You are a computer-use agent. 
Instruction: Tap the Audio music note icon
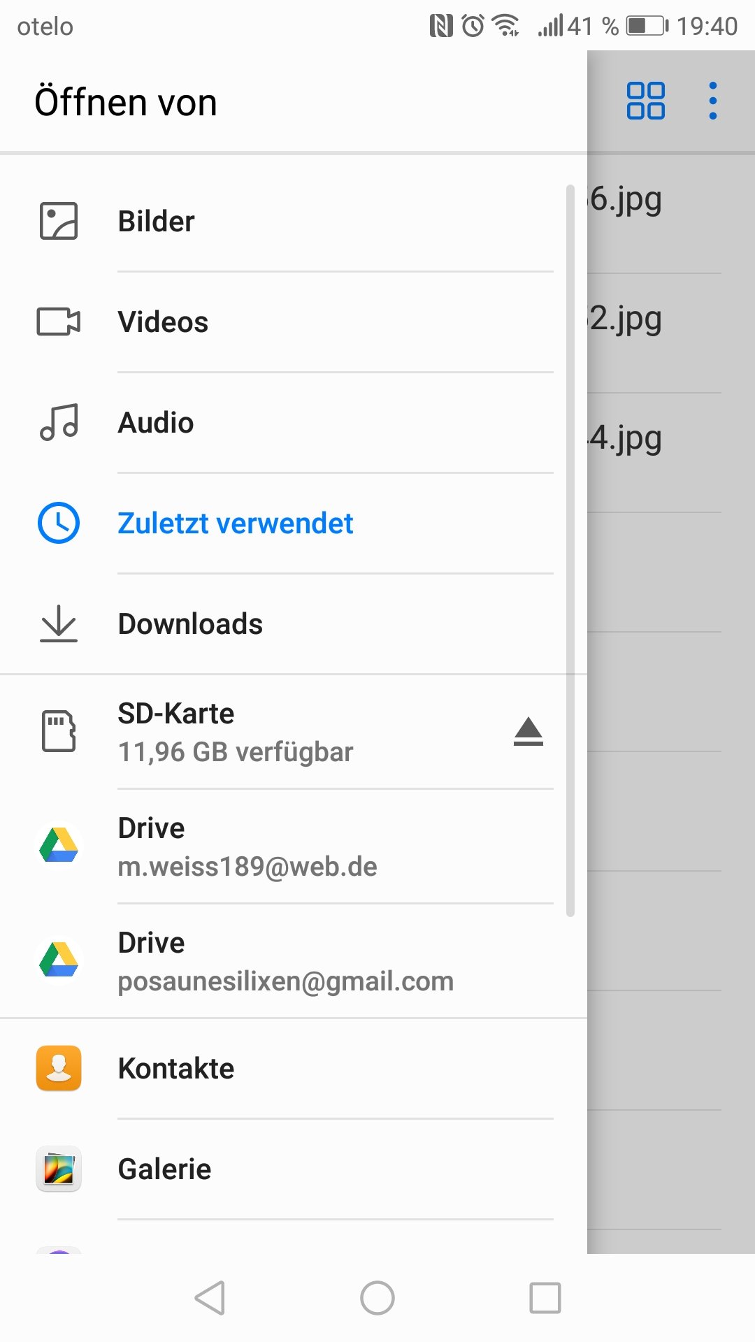pos(59,422)
